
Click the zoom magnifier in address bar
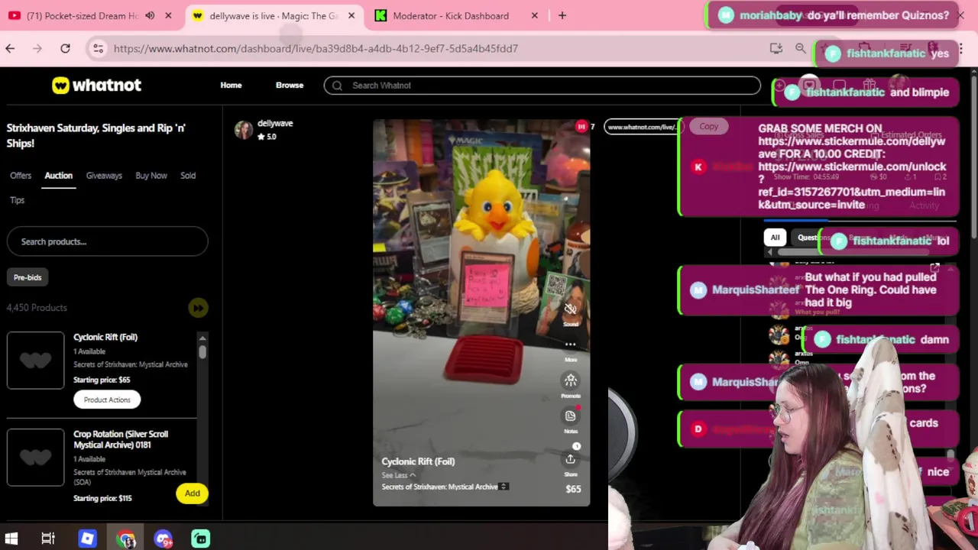point(800,48)
